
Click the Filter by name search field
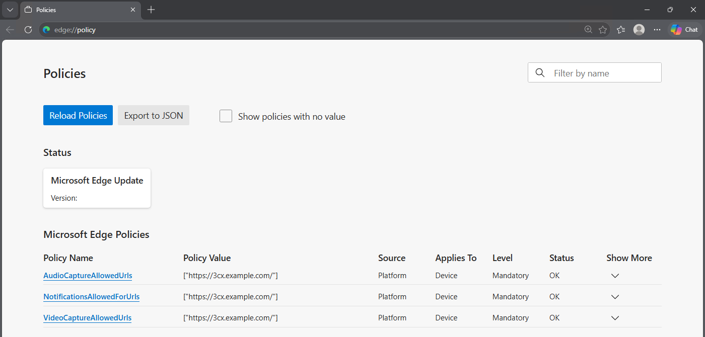tap(594, 72)
